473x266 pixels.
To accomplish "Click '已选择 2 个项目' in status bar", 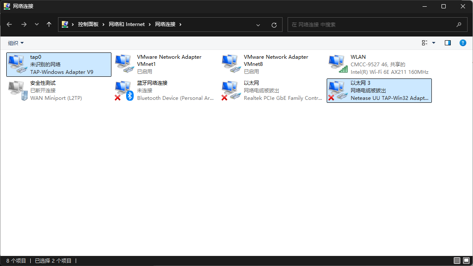I will 53,261.
